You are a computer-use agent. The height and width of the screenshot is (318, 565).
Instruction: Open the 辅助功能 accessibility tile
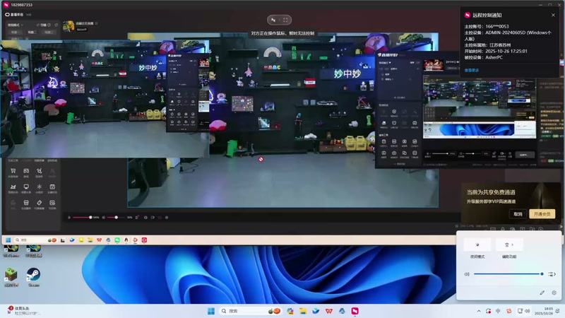pyautogui.click(x=509, y=245)
